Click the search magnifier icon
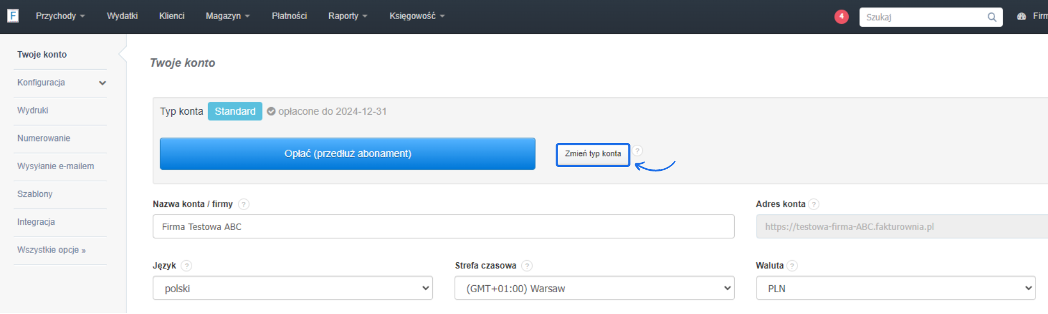The height and width of the screenshot is (314, 1048). tap(992, 17)
